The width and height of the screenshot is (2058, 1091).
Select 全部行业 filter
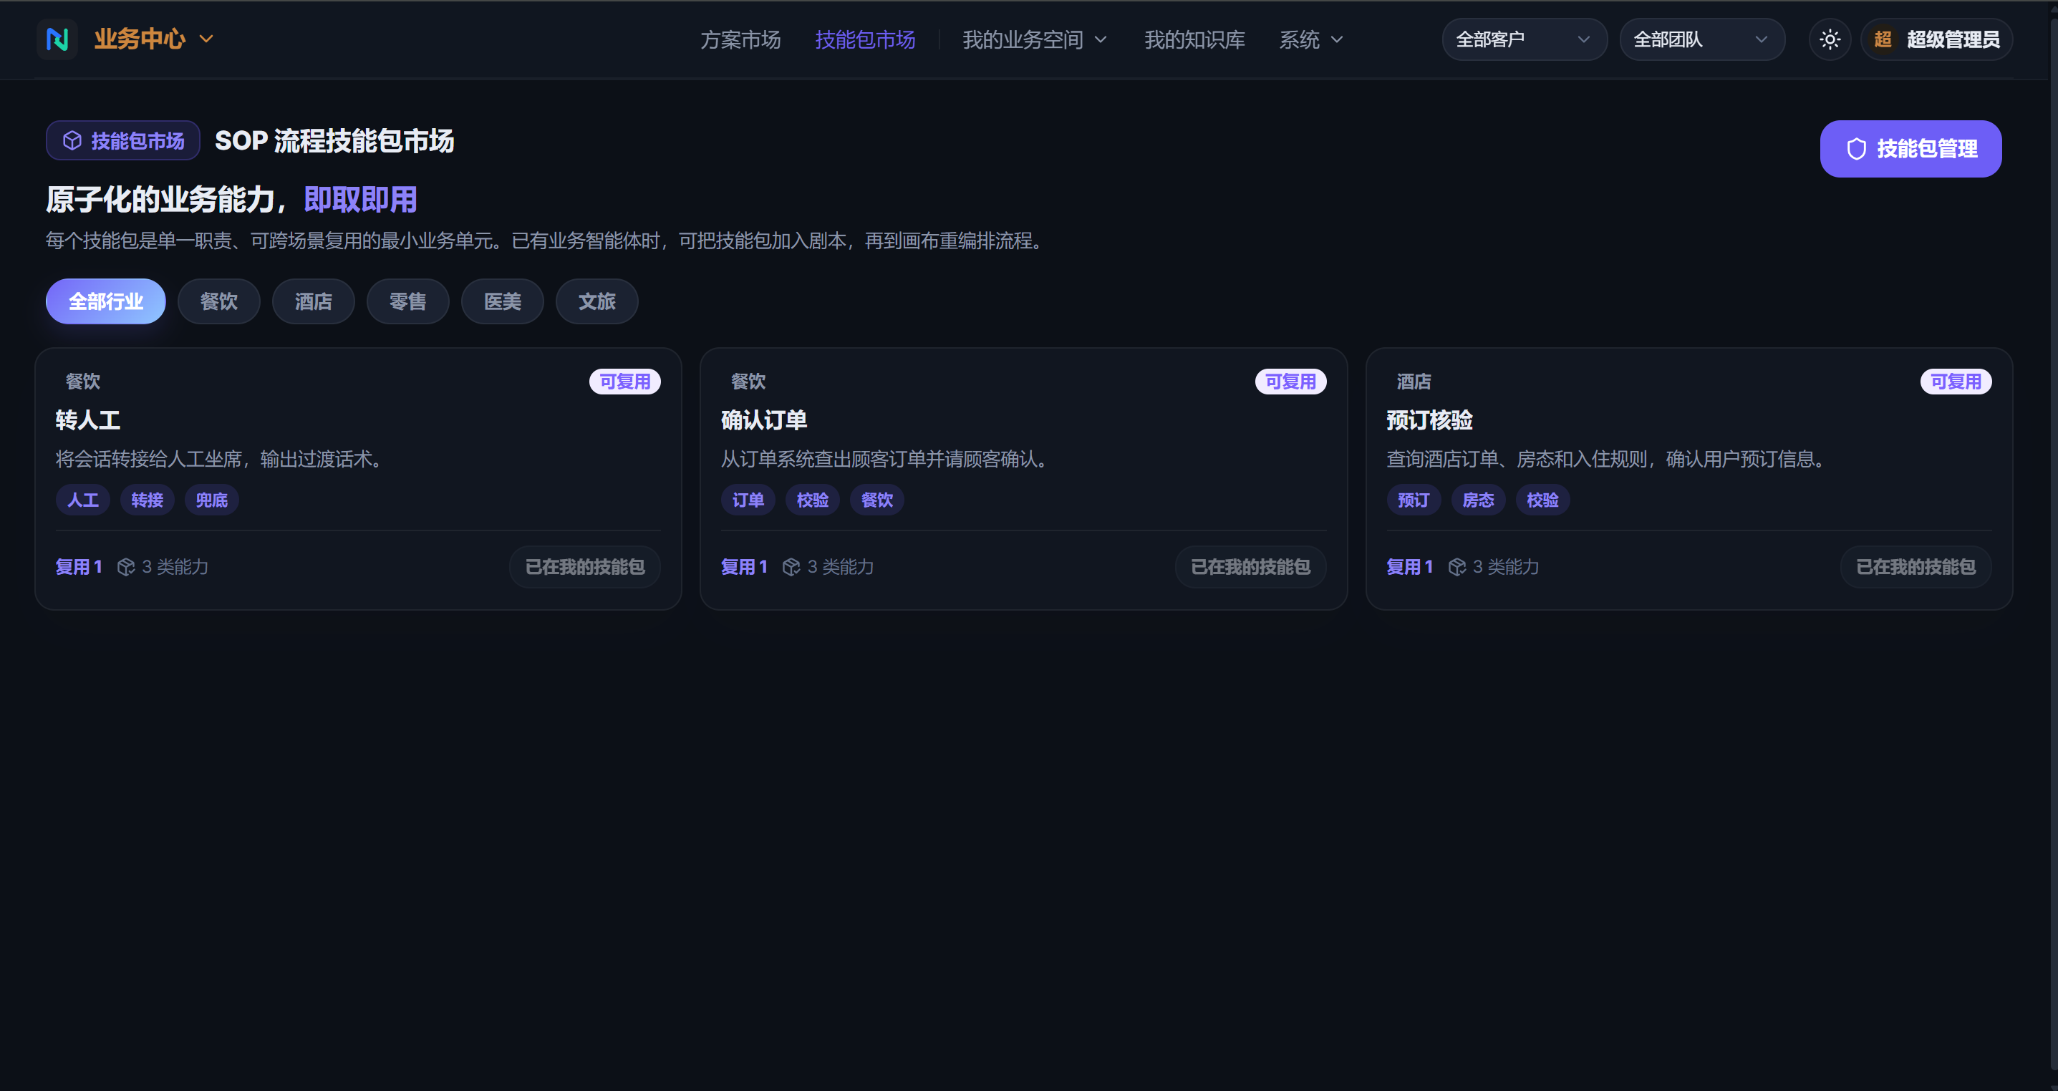(x=105, y=301)
